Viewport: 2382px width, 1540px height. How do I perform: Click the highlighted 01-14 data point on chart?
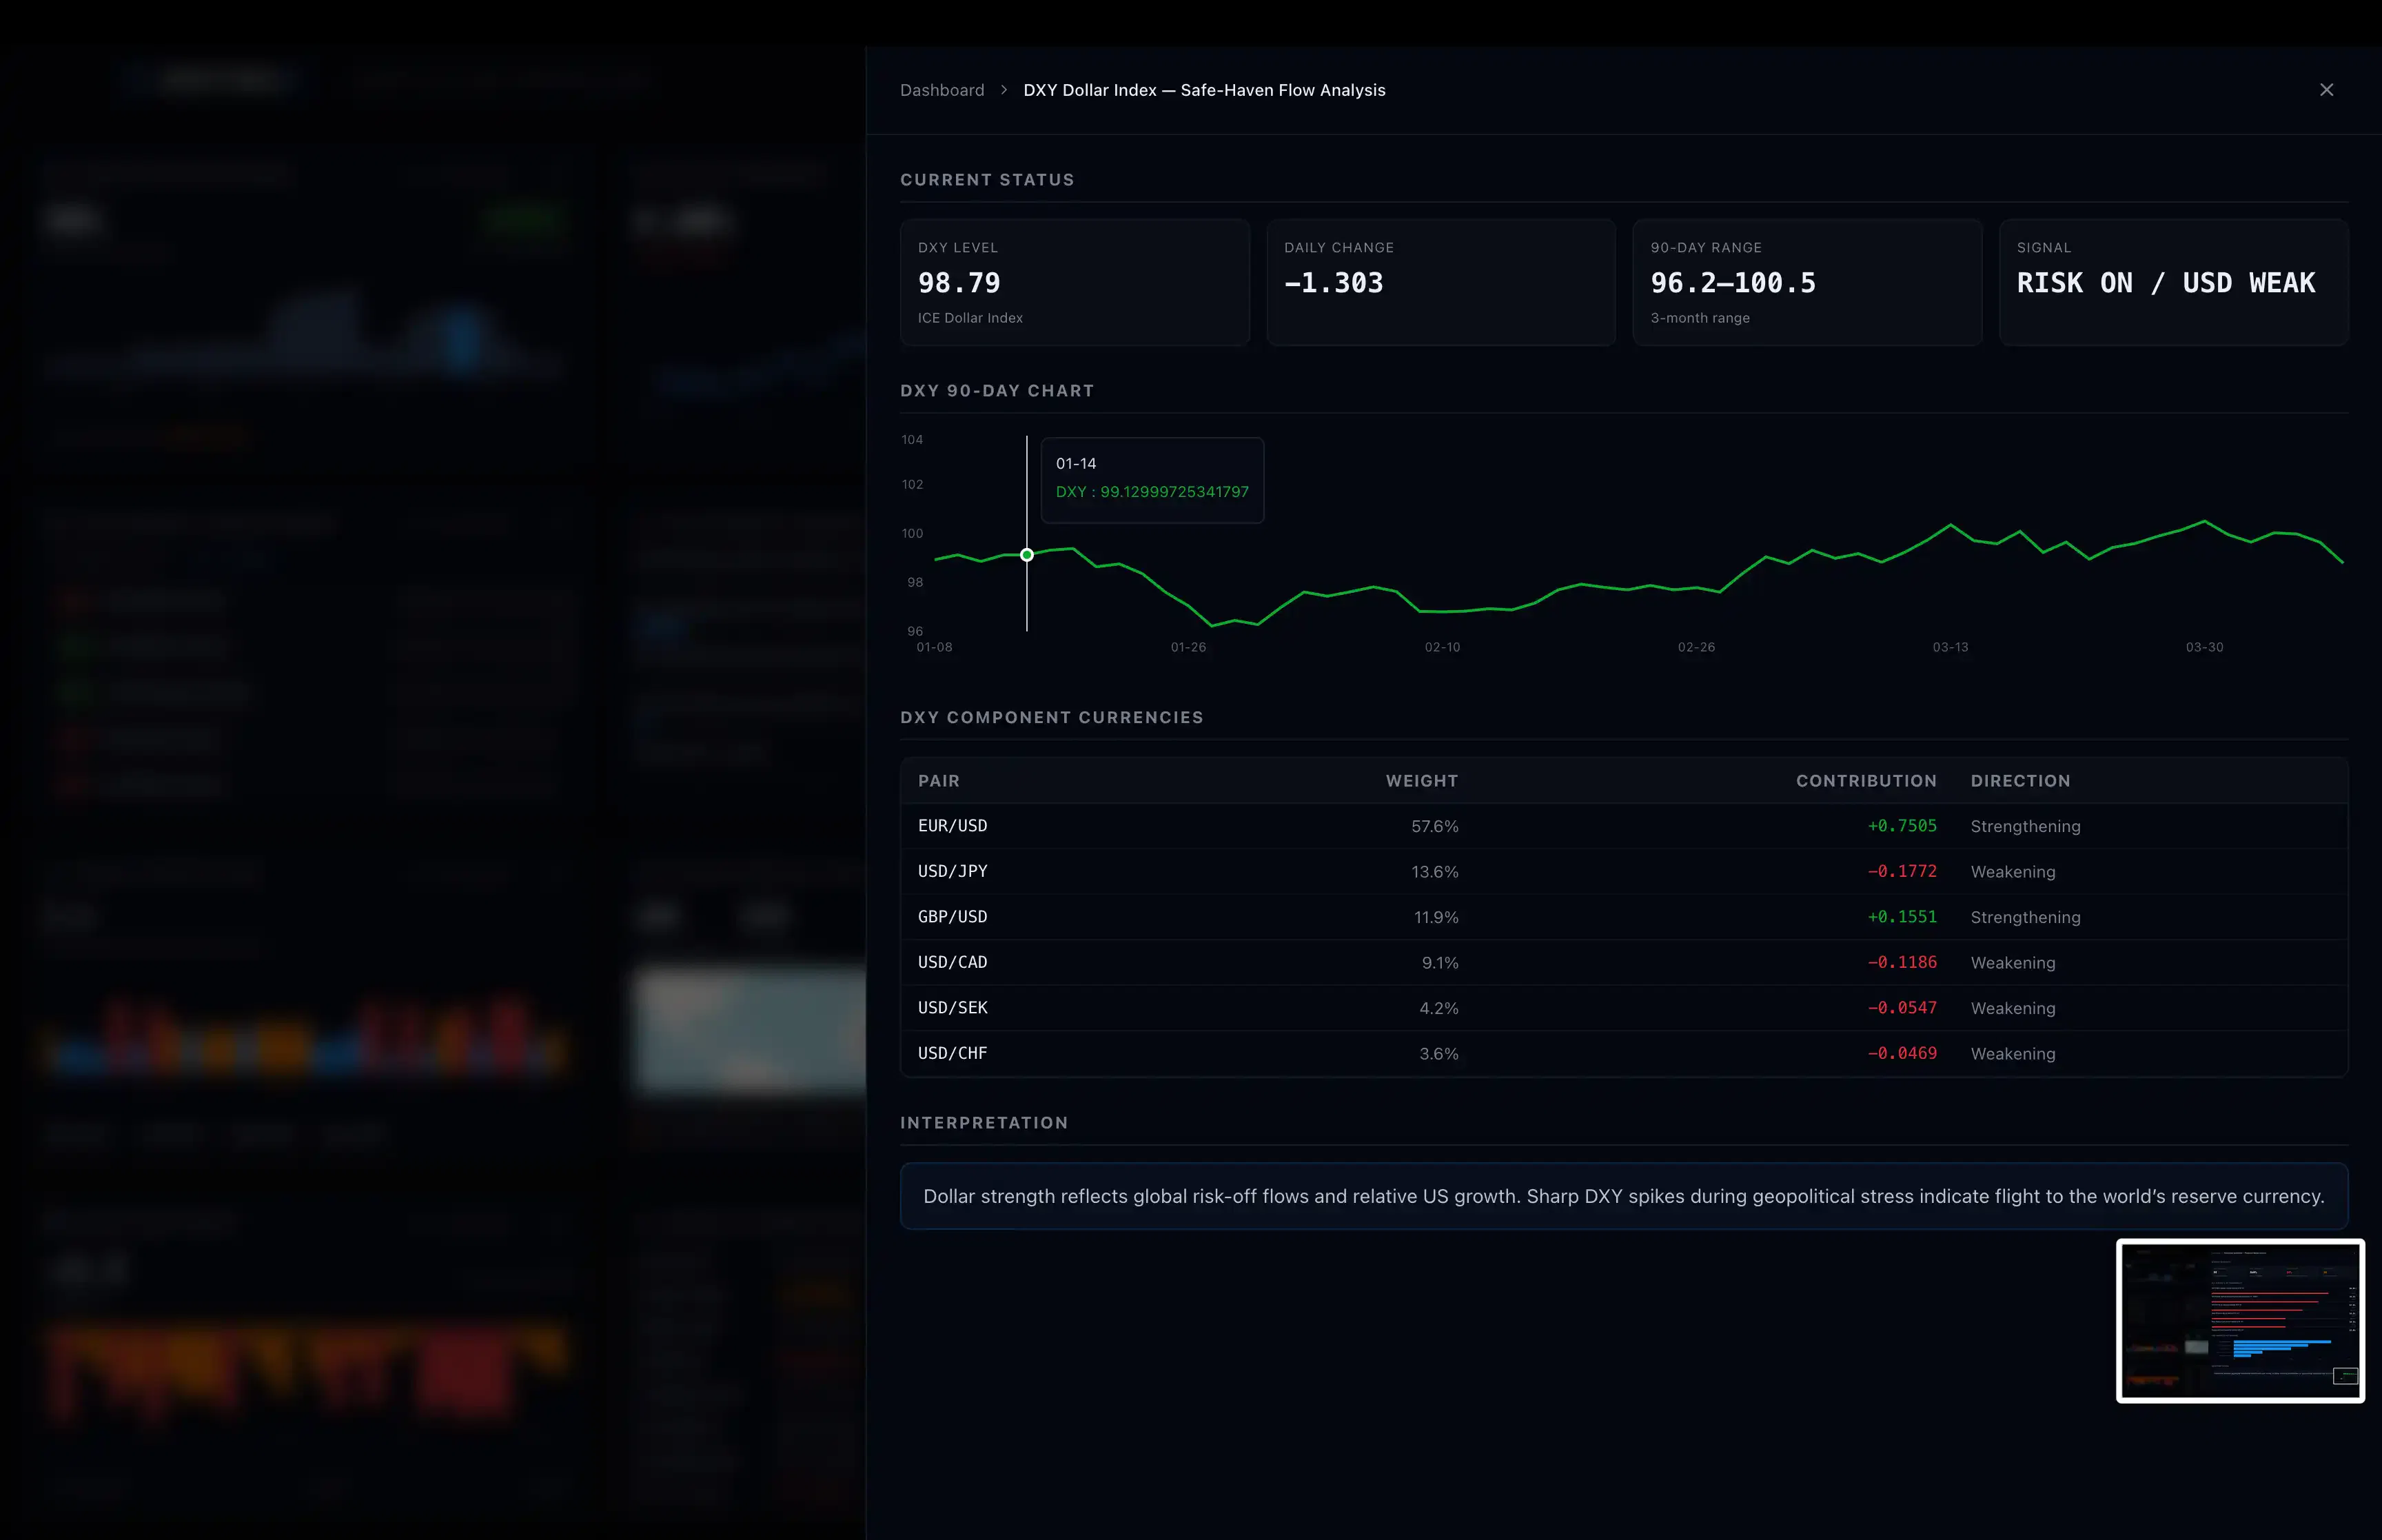(1026, 554)
